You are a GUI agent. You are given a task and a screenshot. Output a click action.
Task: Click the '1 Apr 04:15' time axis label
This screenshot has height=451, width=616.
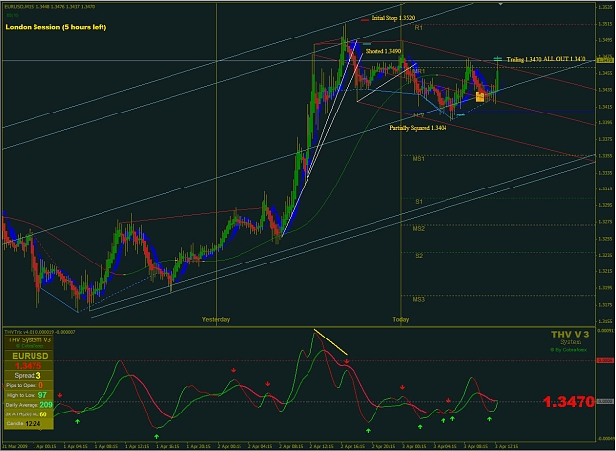coord(75,446)
